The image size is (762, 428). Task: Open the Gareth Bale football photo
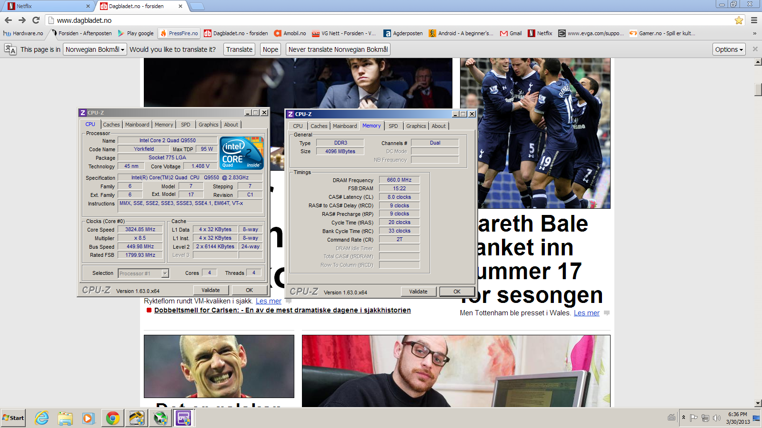[535, 133]
